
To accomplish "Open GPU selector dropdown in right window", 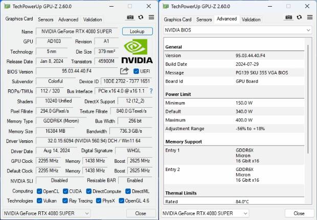I will tap(205, 213).
